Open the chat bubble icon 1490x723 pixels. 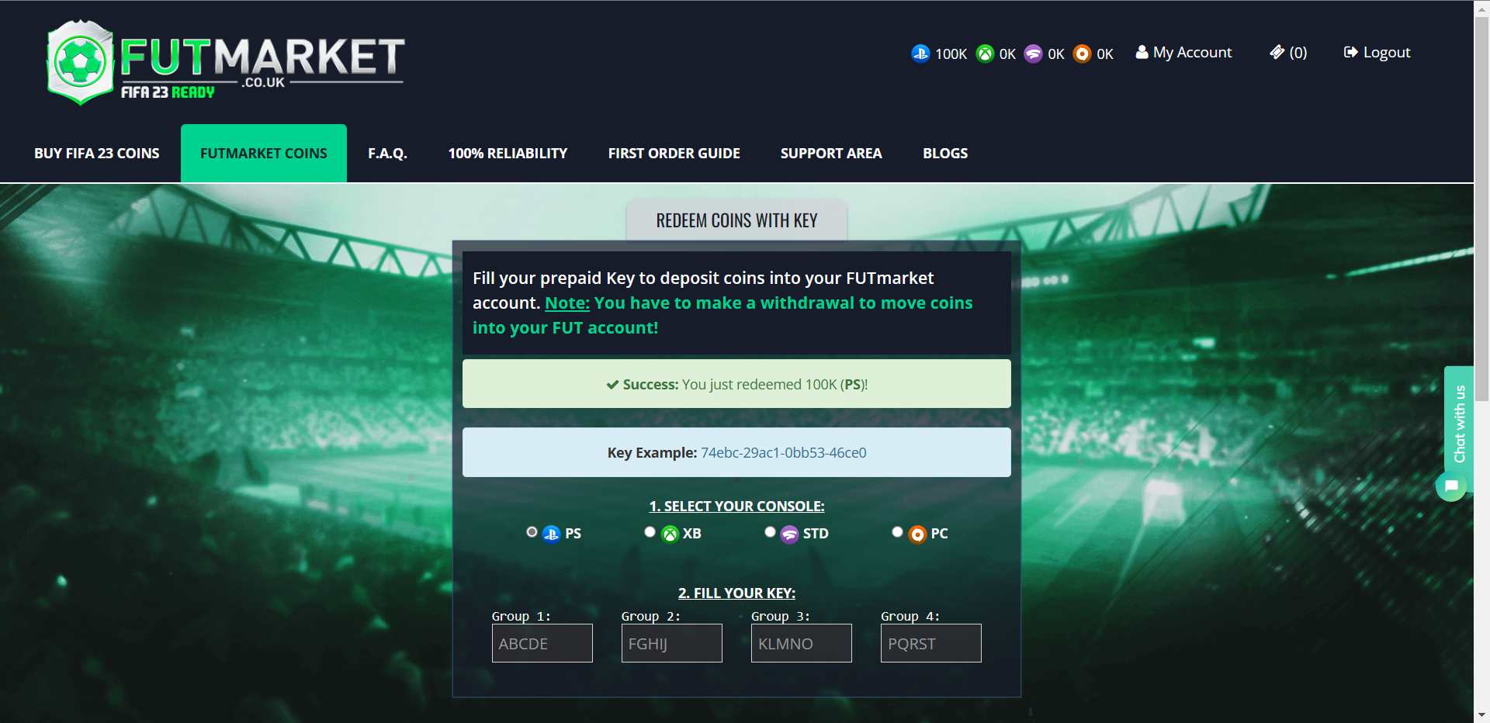coord(1450,486)
